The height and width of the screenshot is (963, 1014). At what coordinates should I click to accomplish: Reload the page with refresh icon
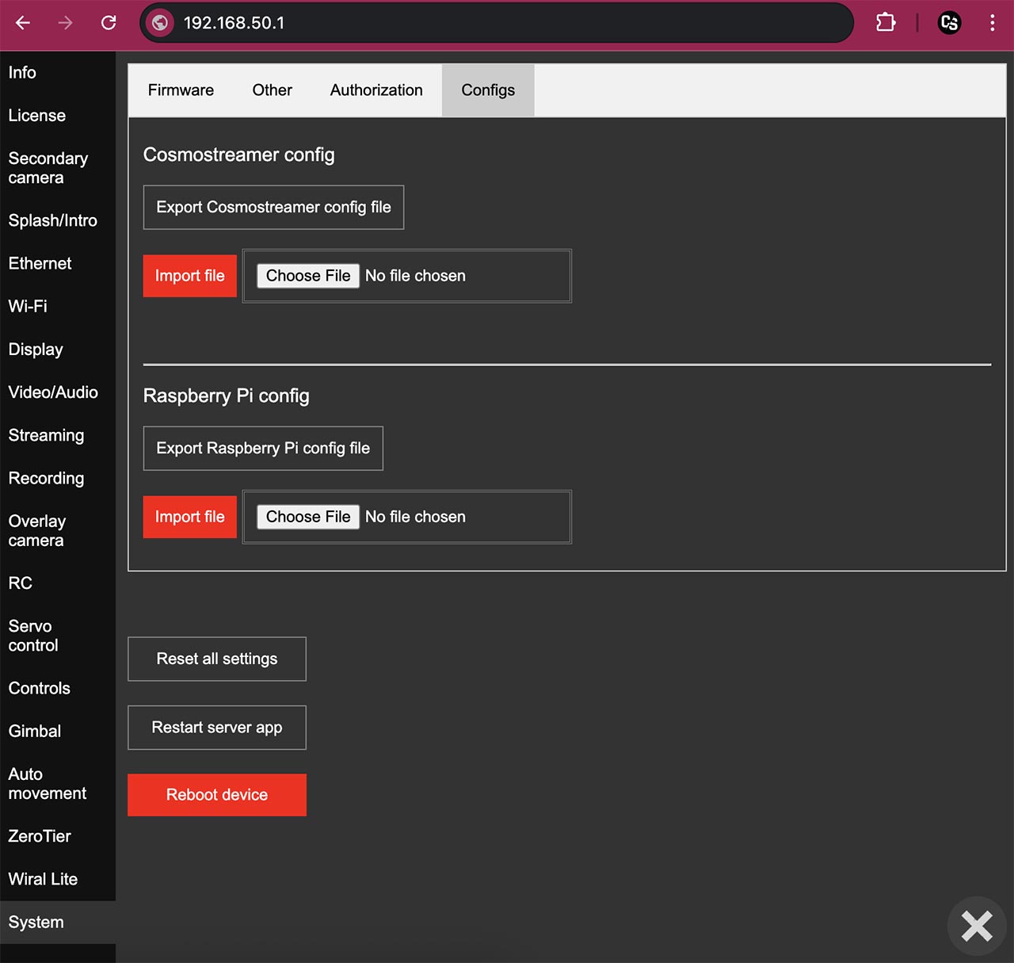tap(109, 23)
